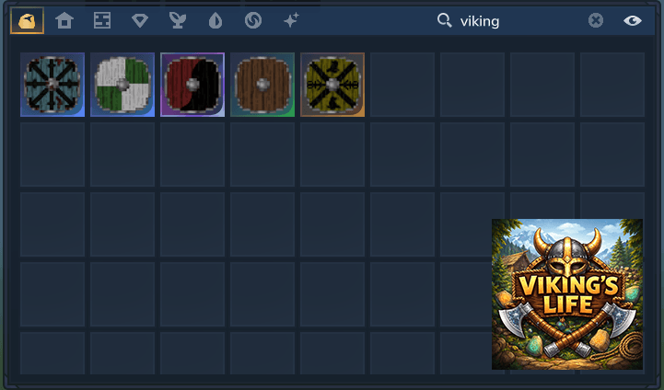Select the water droplet category icon
The height and width of the screenshot is (390, 664).
coord(216,20)
